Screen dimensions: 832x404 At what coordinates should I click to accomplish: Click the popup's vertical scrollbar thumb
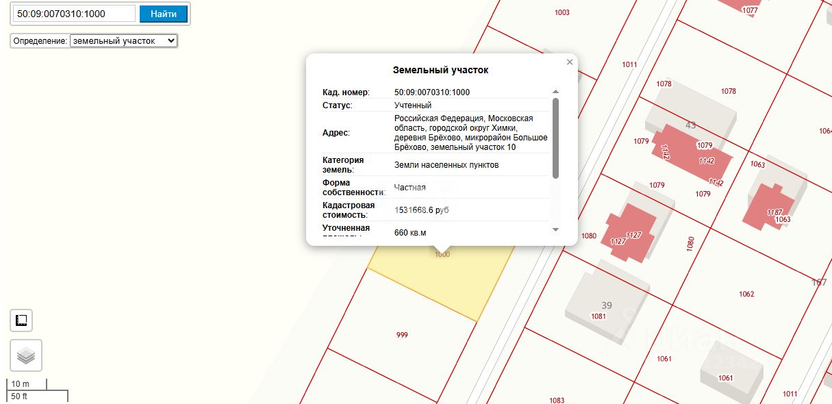555,137
